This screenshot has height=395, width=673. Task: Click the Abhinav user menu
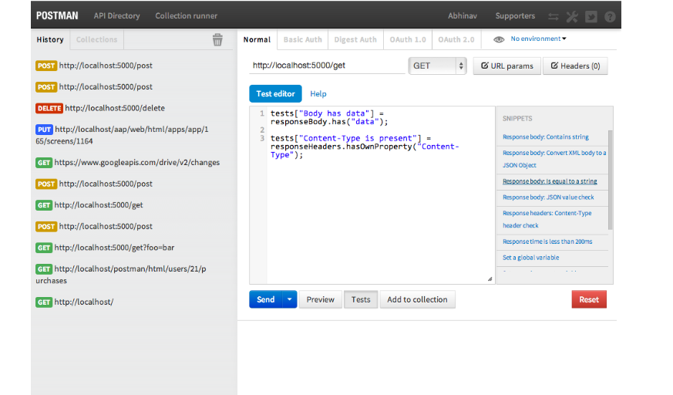pyautogui.click(x=463, y=16)
